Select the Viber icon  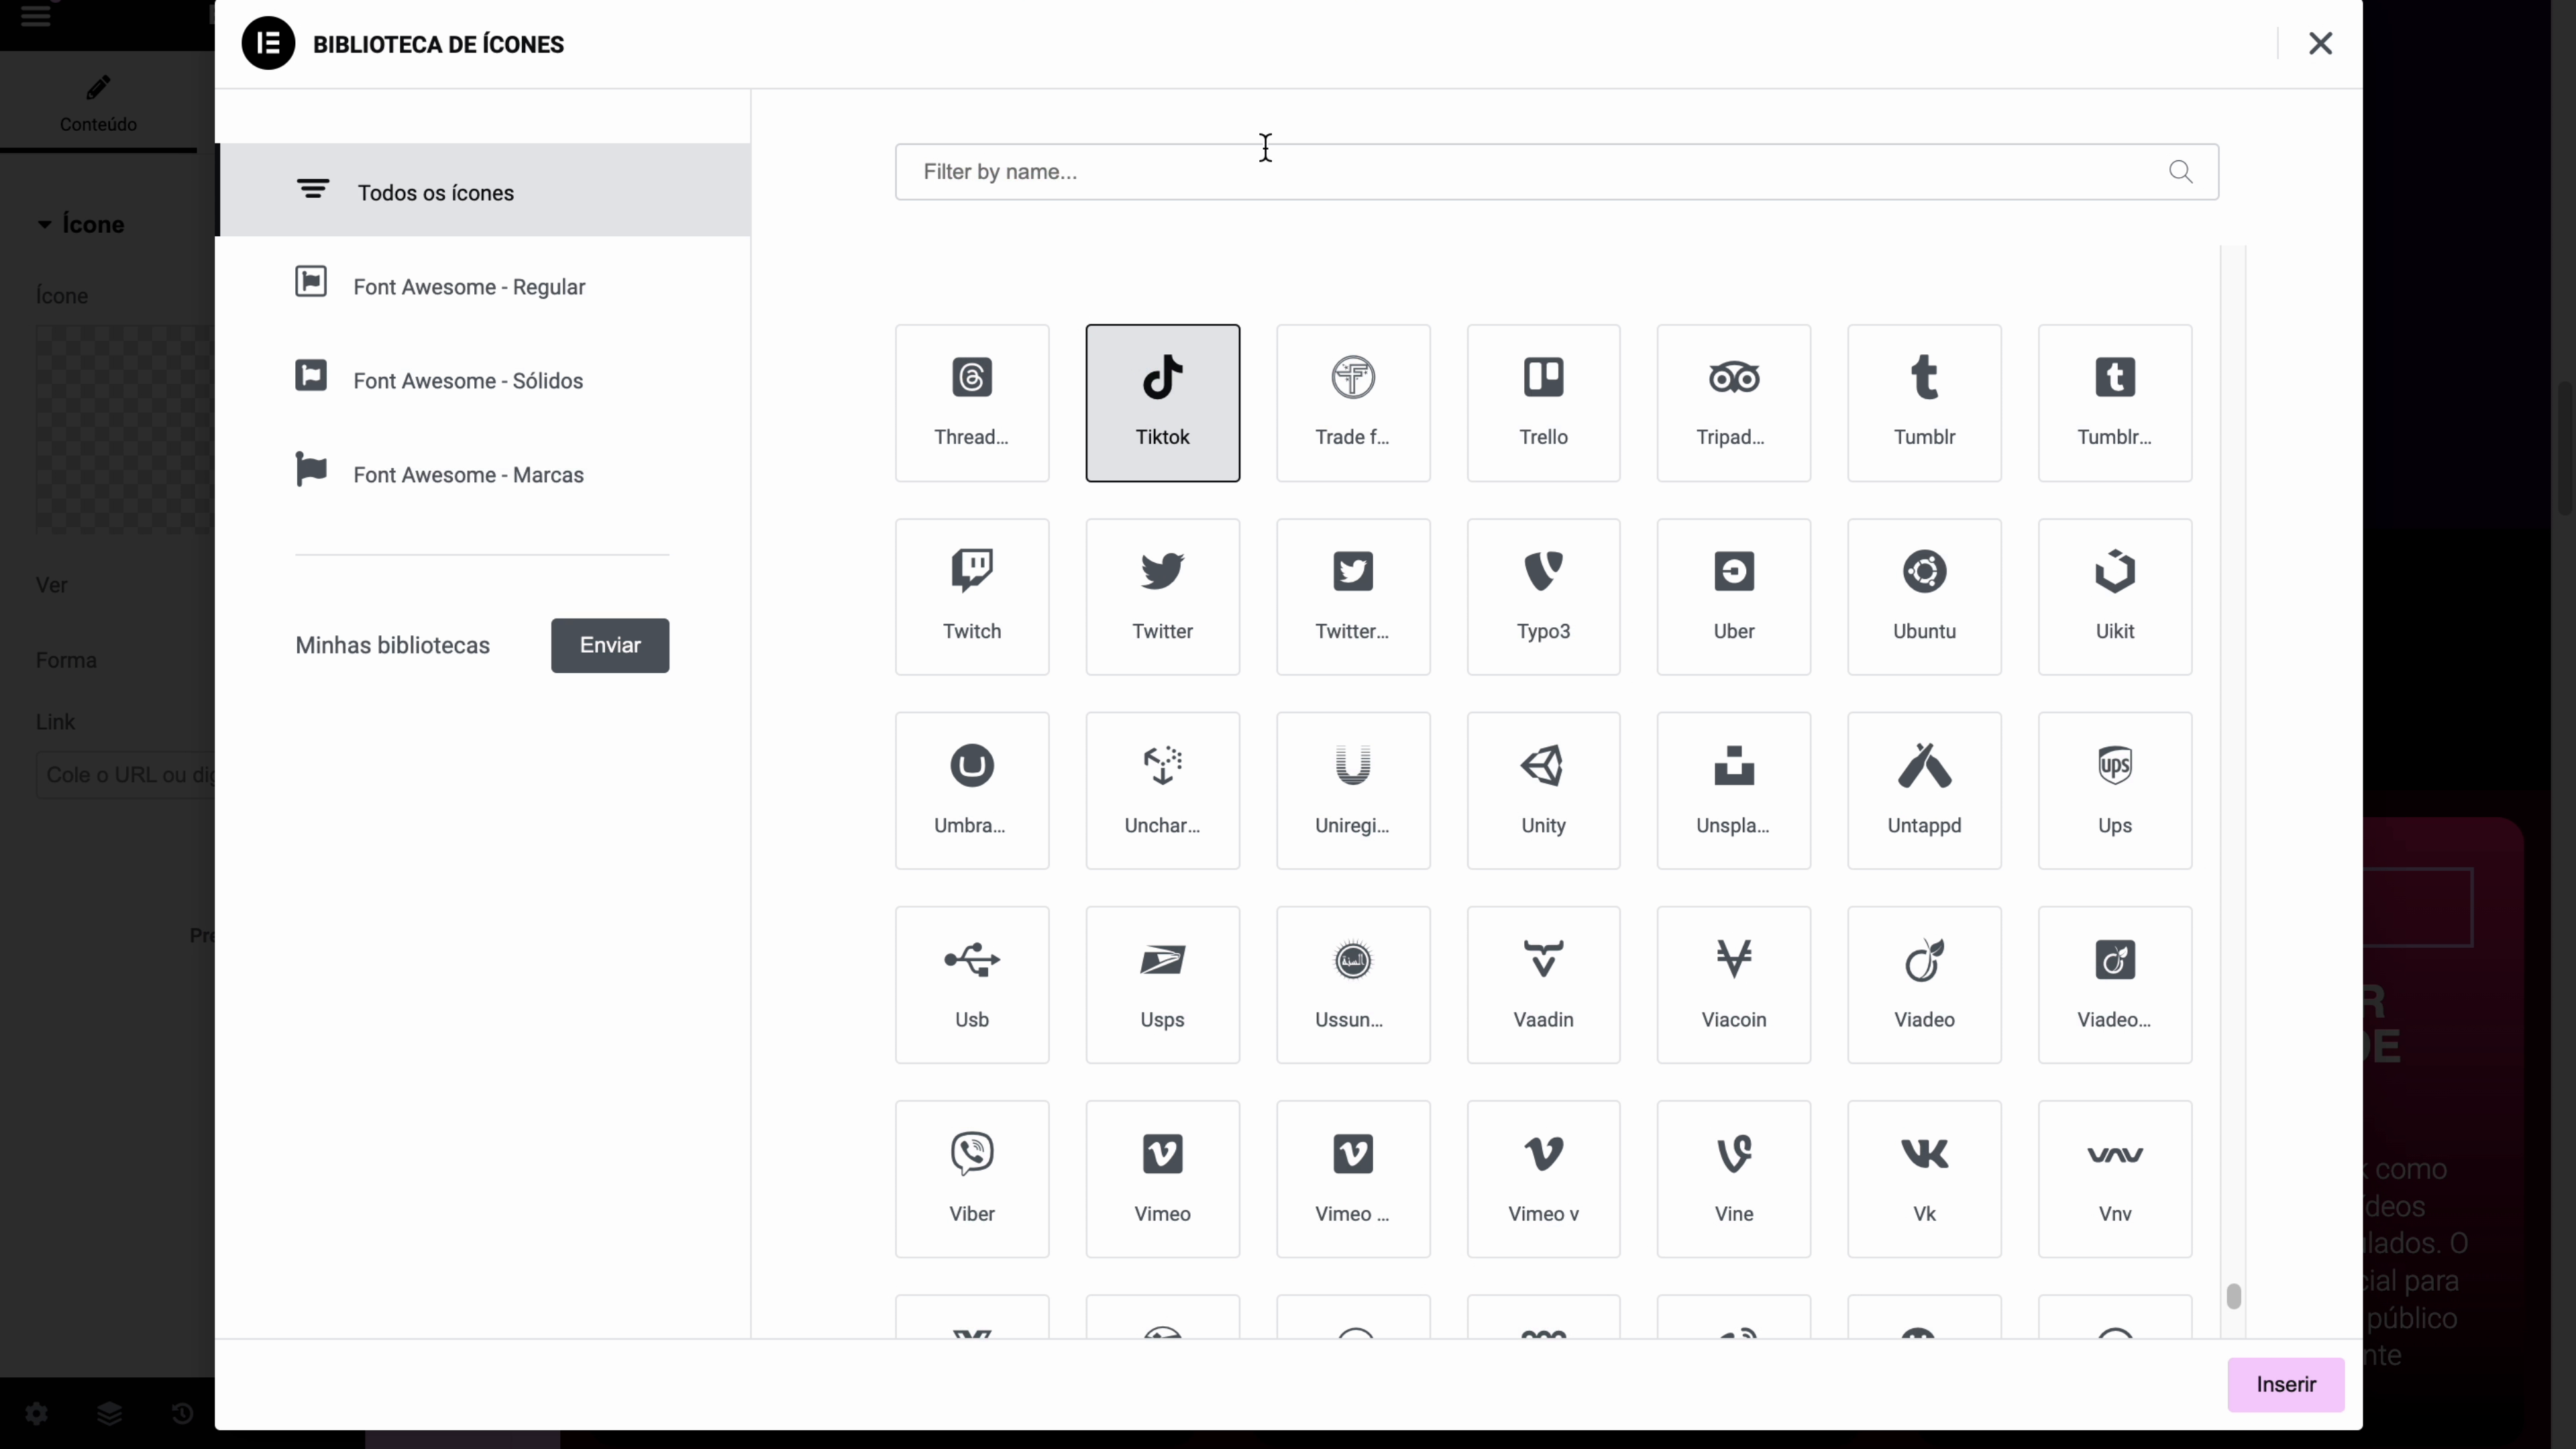[x=971, y=1178]
